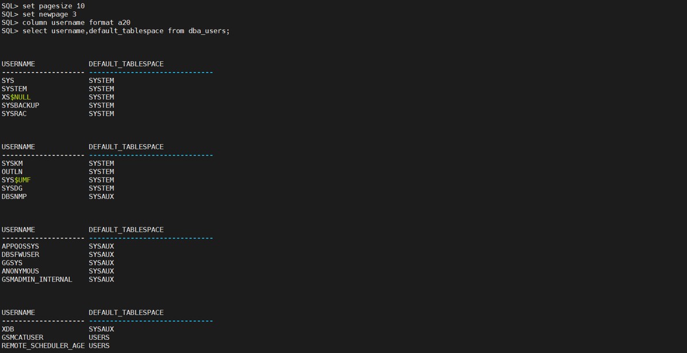
Task: Select the XS$NULL username entry
Action: tap(16, 97)
